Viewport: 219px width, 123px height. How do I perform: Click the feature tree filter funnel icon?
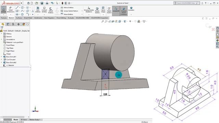pos(2,28)
